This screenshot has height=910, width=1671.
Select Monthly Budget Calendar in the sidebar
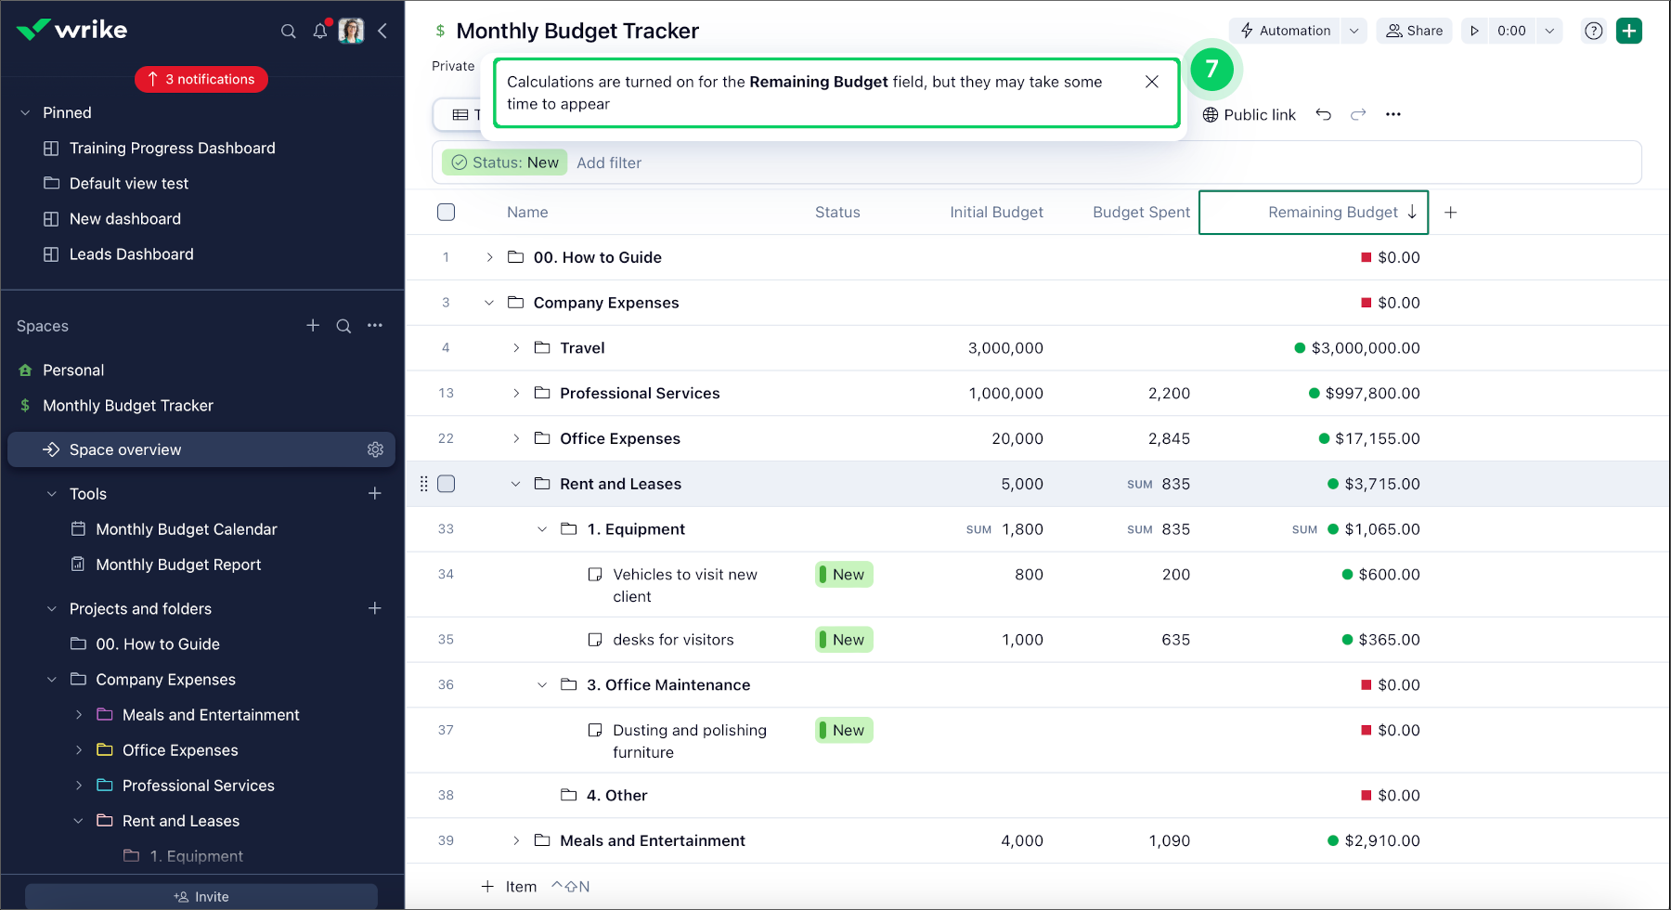tap(186, 529)
